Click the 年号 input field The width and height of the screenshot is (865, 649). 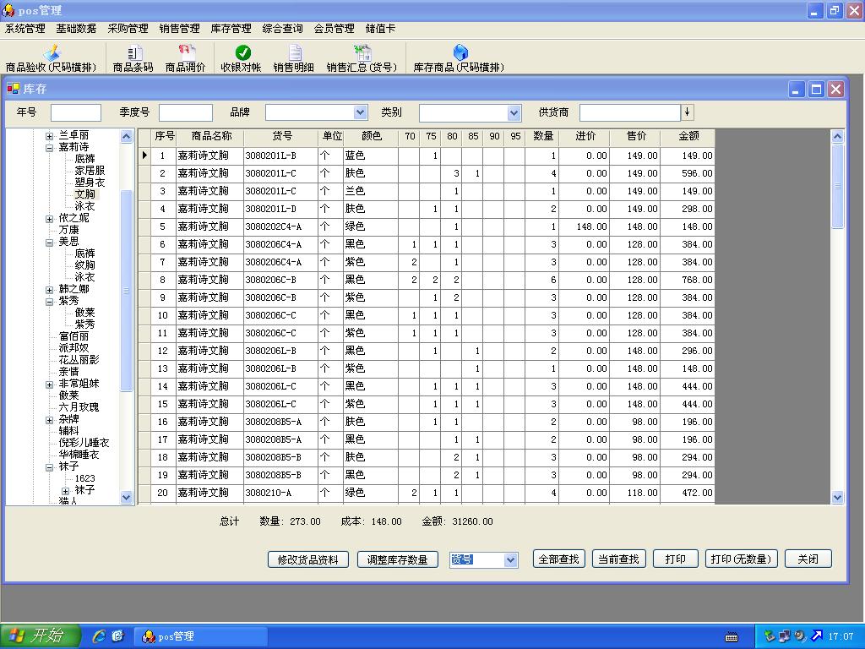pos(75,112)
